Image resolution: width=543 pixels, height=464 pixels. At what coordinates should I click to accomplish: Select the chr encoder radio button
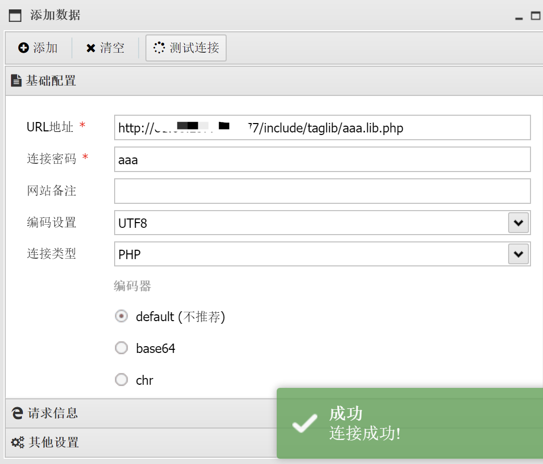click(x=121, y=380)
